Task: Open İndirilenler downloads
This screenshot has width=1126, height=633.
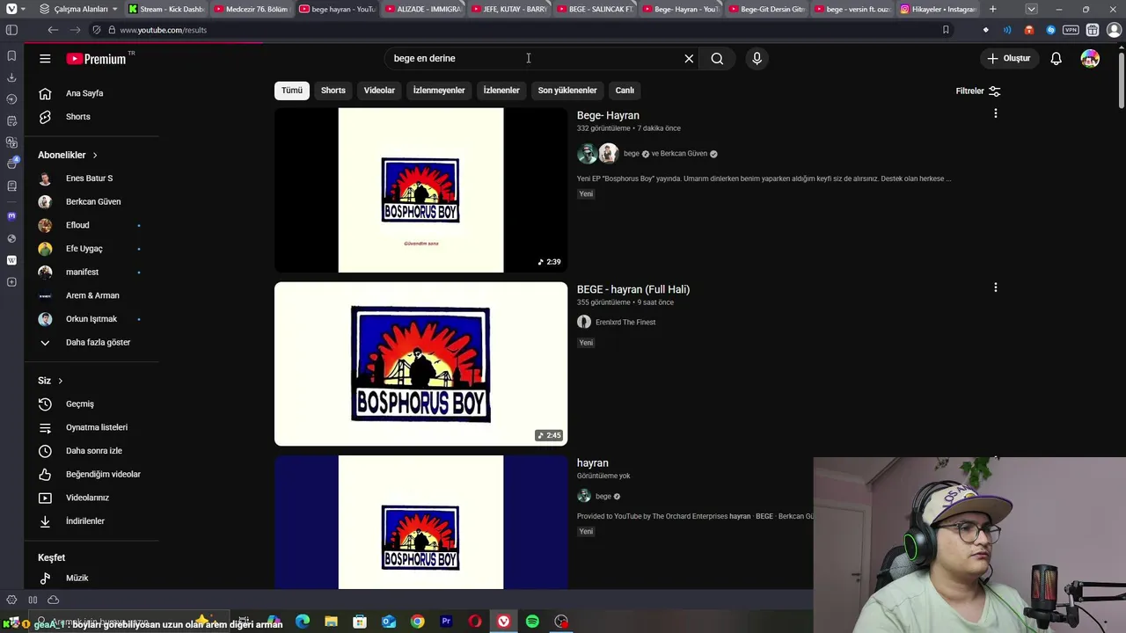Action: pos(85,521)
